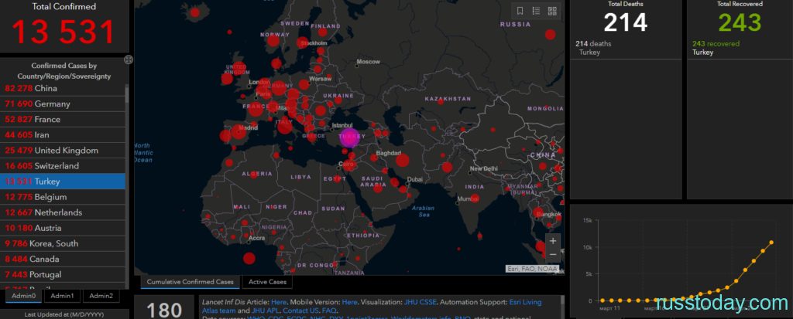Screen dimensions: 793x319
Task: Select Germany with 71 690 cases
Action: 62,104
